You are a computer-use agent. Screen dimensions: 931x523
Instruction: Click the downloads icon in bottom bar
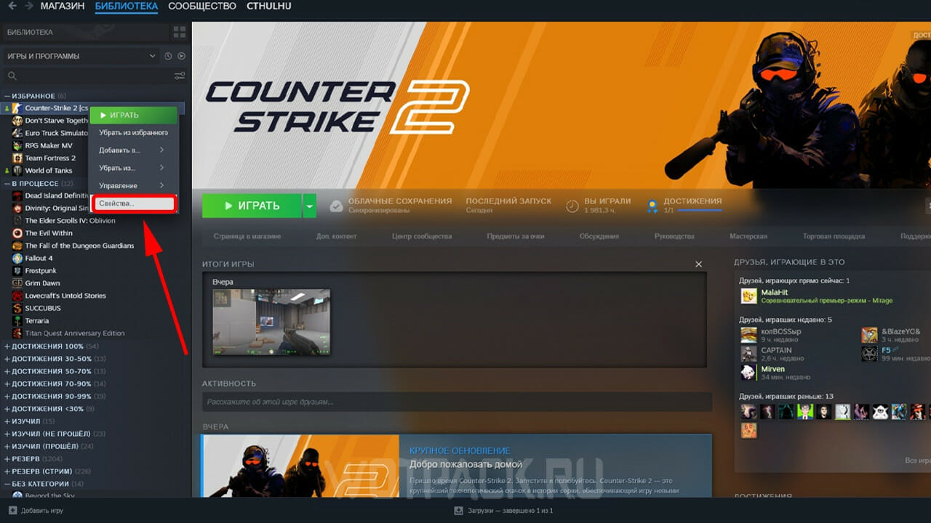[458, 511]
